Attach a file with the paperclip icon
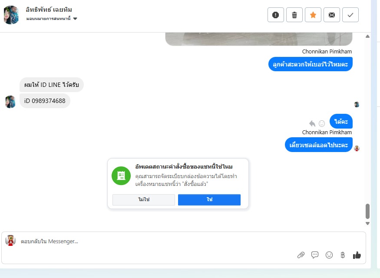Viewport: 380px width, 278px height. [x=301, y=255]
